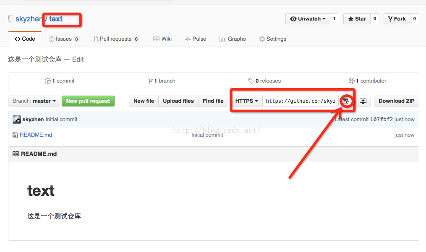Click the star count 0
This screenshot has height=252, width=426.
(x=375, y=19)
